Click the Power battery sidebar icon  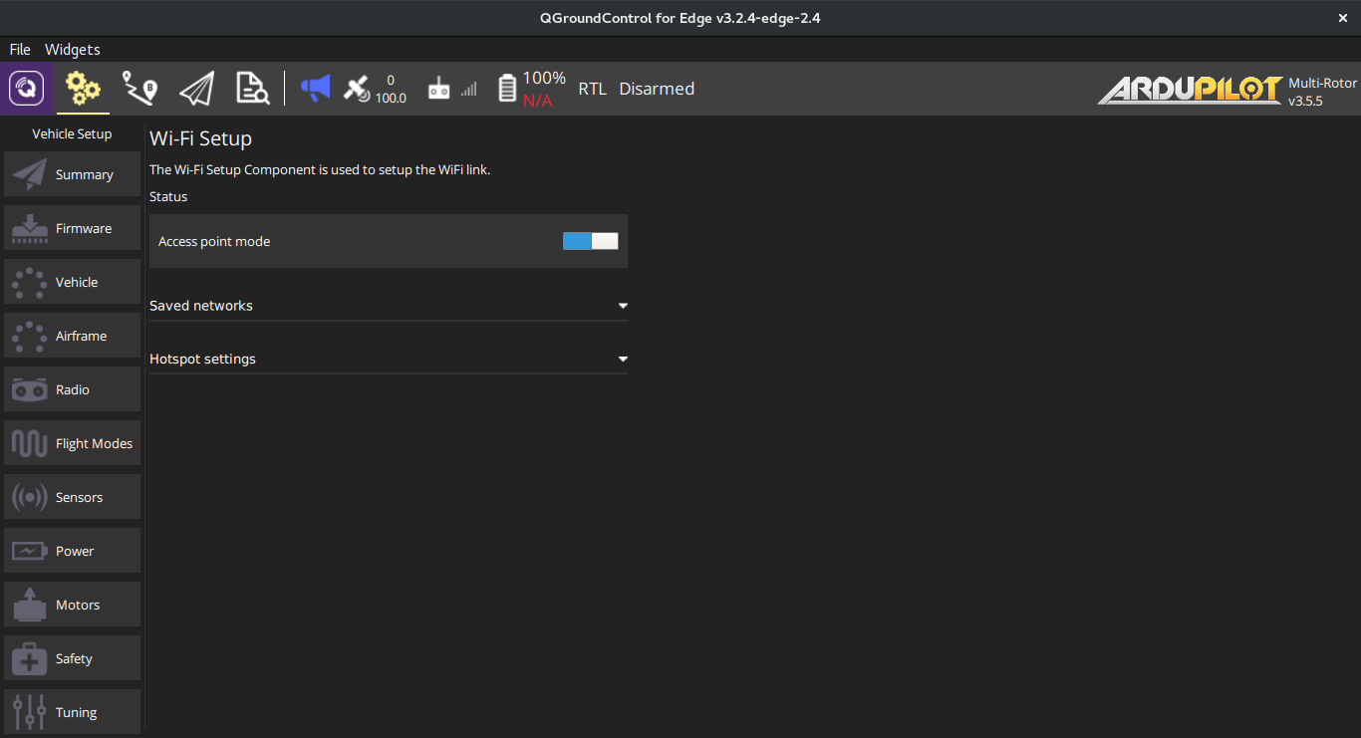(30, 551)
